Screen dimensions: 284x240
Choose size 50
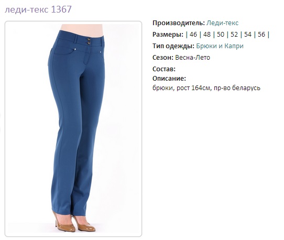click(221, 35)
